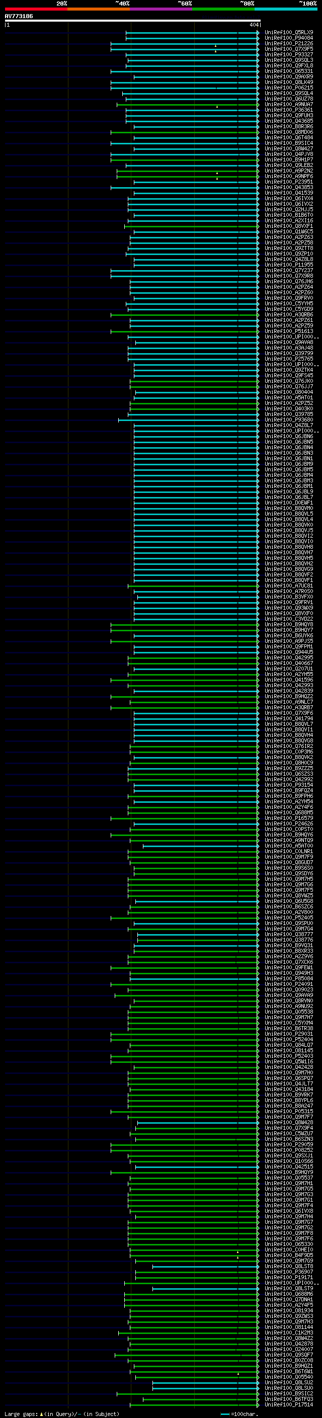322x1418 pixels.
Task: Select the UniRef100_P36361 label
Action: pos(288,110)
